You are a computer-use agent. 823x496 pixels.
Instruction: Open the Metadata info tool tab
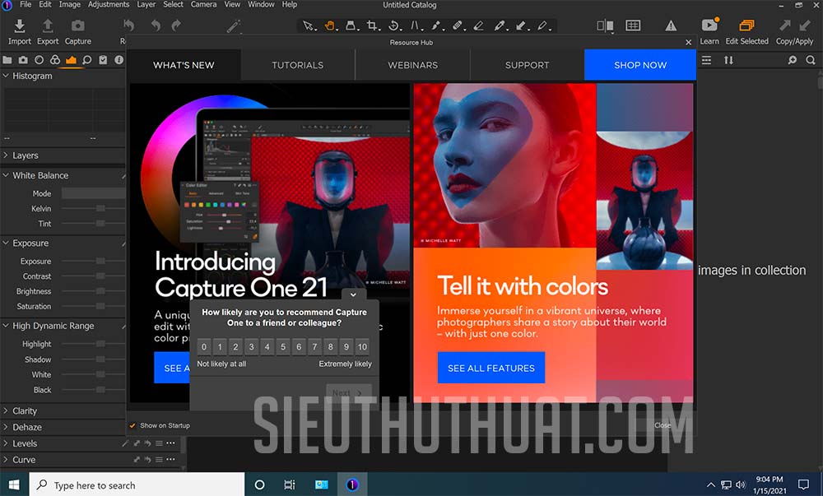pyautogui.click(x=119, y=60)
